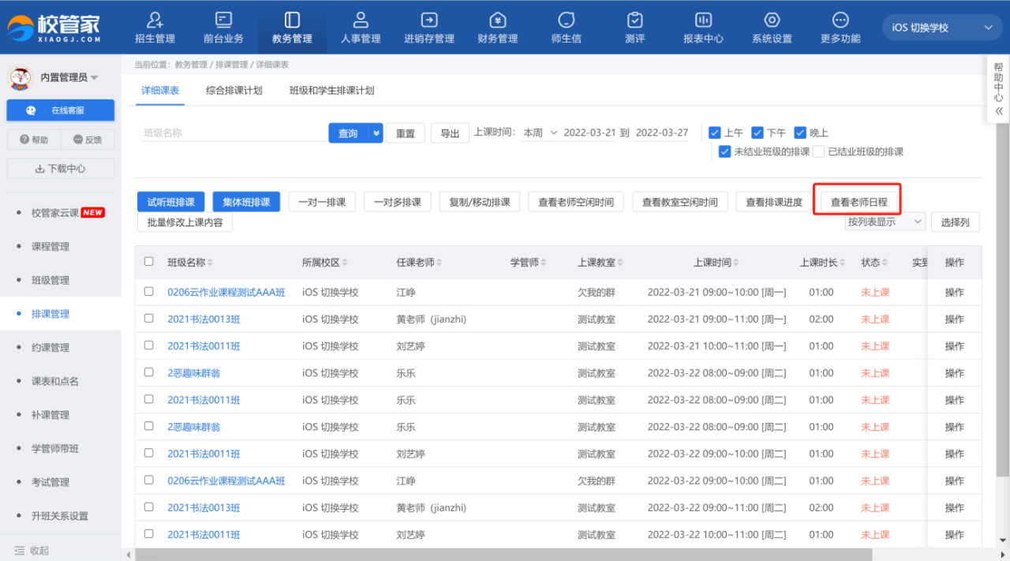Click the 人事管理 person icon
The height and width of the screenshot is (561, 1010).
pyautogui.click(x=361, y=20)
